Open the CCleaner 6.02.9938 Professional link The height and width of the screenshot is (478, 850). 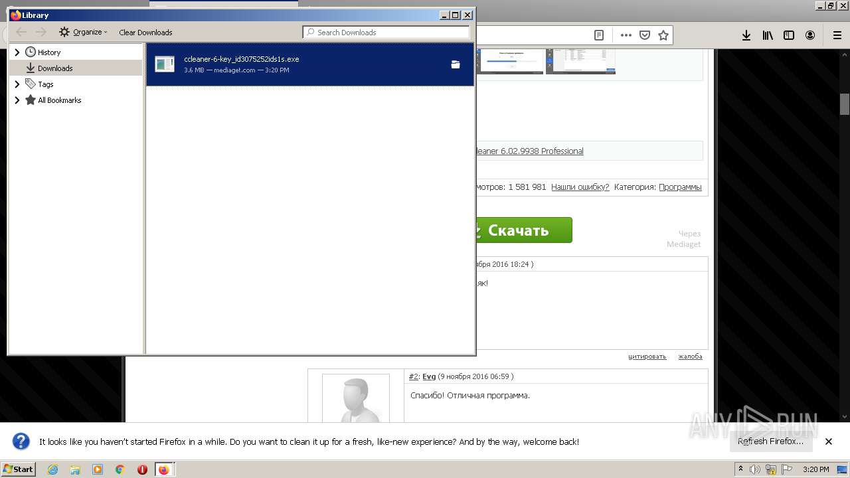529,151
